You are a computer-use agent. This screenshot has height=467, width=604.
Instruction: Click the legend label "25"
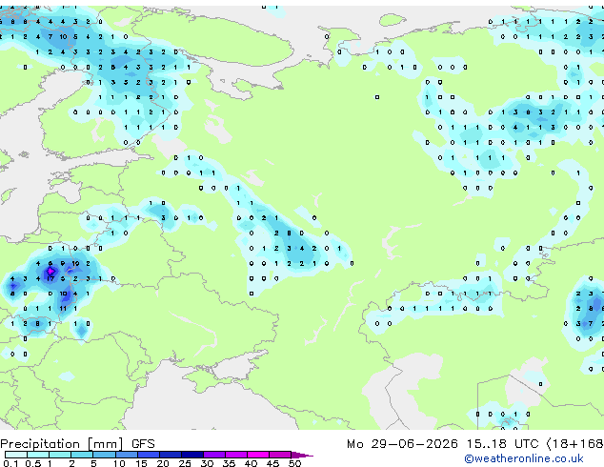click(x=185, y=463)
